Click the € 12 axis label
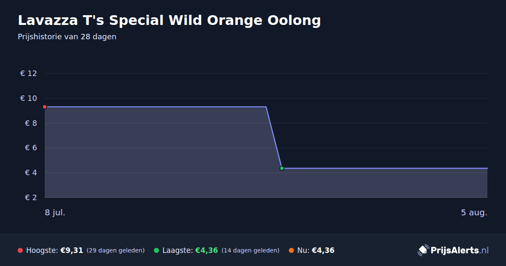This screenshot has width=506, height=266. pyautogui.click(x=29, y=73)
